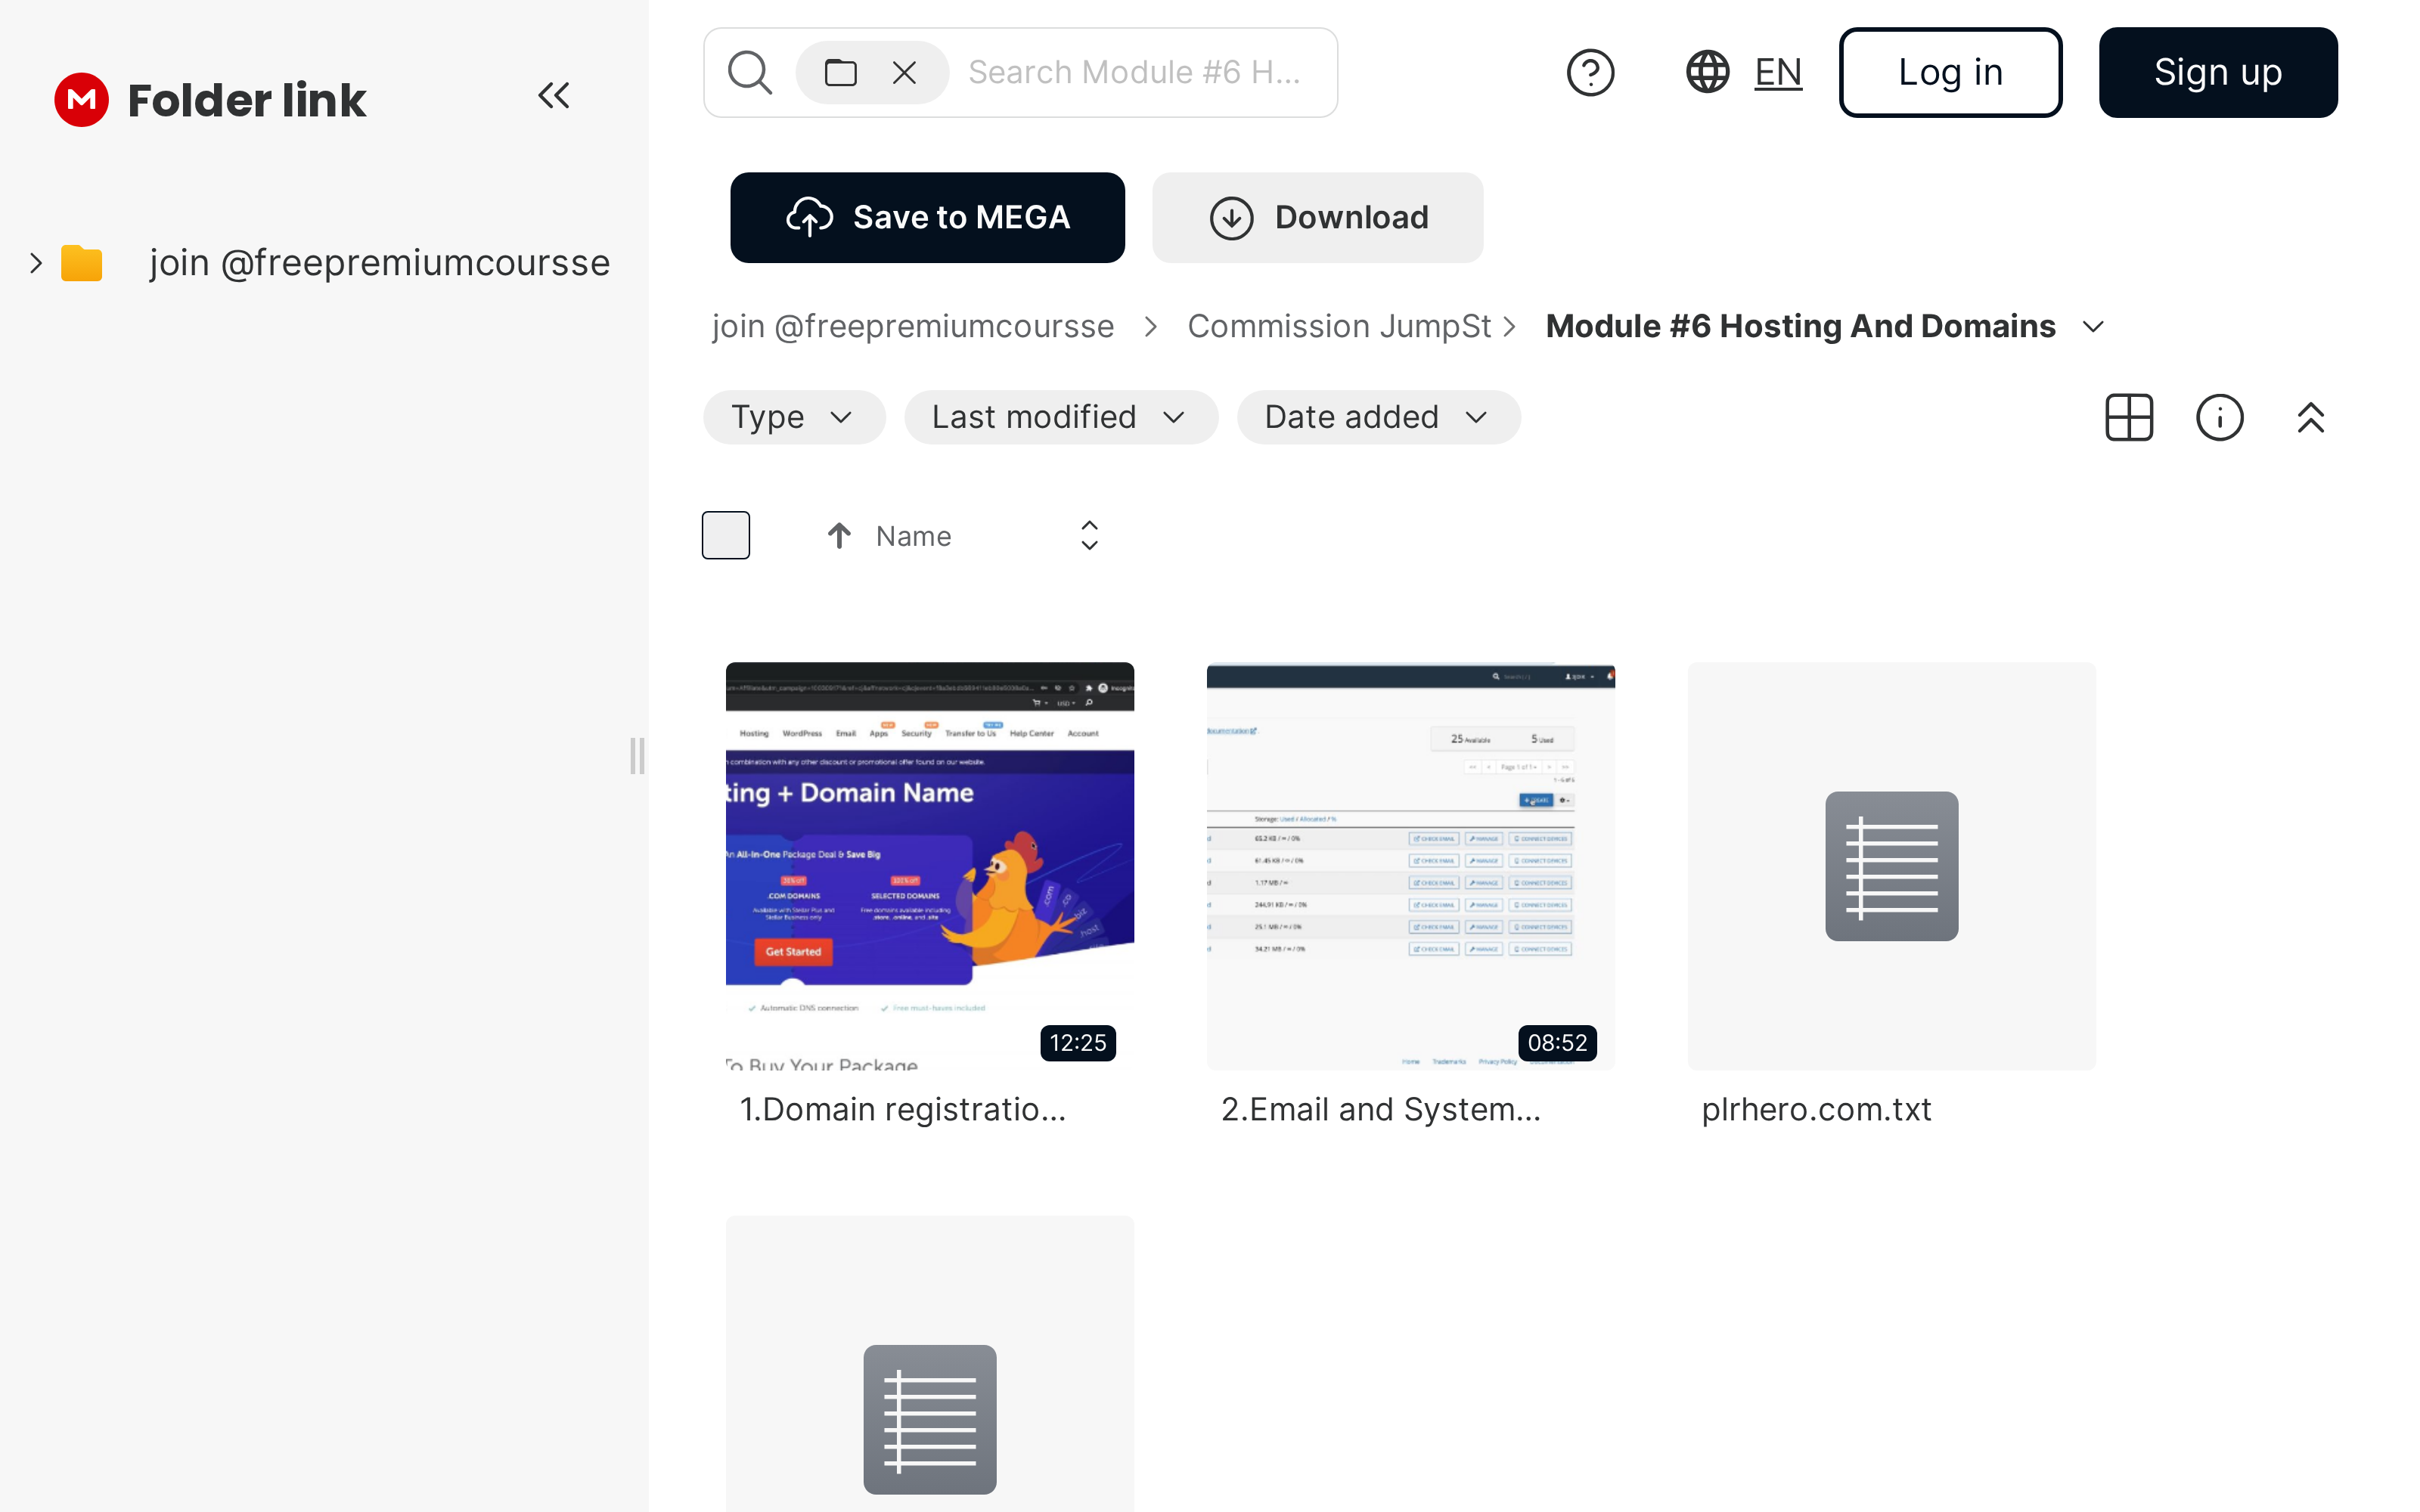Sort files by Name column

click(913, 536)
